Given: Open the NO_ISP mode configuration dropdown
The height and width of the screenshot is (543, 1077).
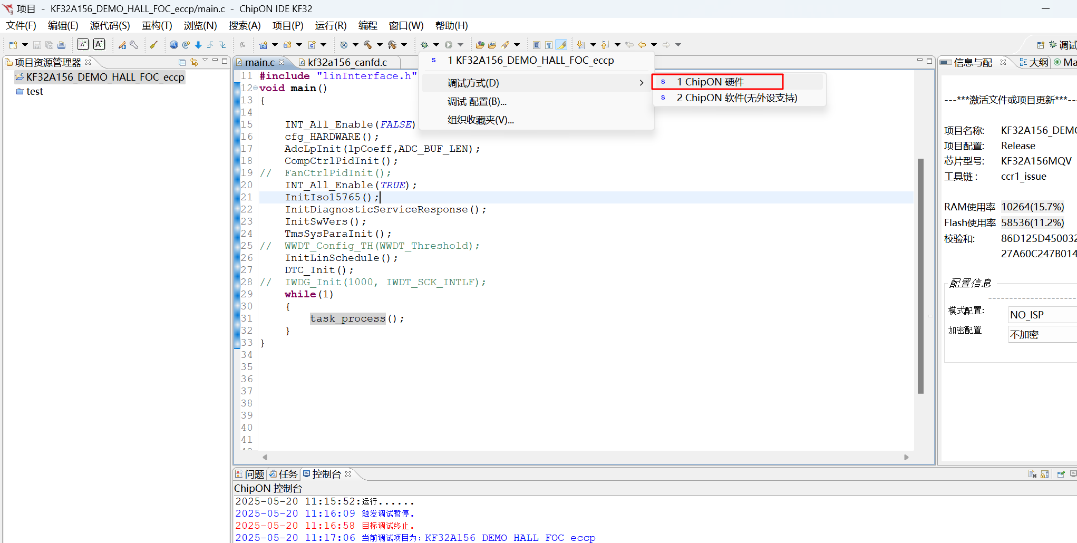Looking at the screenshot, I should click(1042, 315).
